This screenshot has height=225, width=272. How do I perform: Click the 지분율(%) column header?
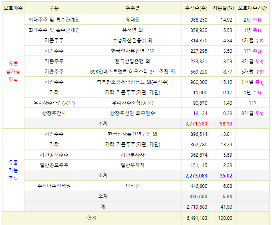(x=223, y=8)
